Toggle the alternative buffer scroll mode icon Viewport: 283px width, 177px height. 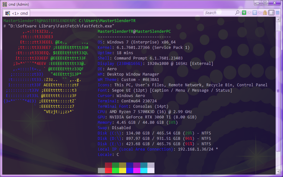tap(271, 13)
